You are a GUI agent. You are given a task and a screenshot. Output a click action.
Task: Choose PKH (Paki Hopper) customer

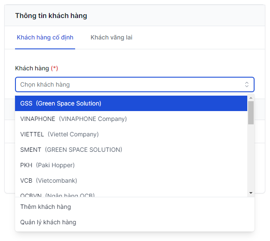pyautogui.click(x=131, y=165)
